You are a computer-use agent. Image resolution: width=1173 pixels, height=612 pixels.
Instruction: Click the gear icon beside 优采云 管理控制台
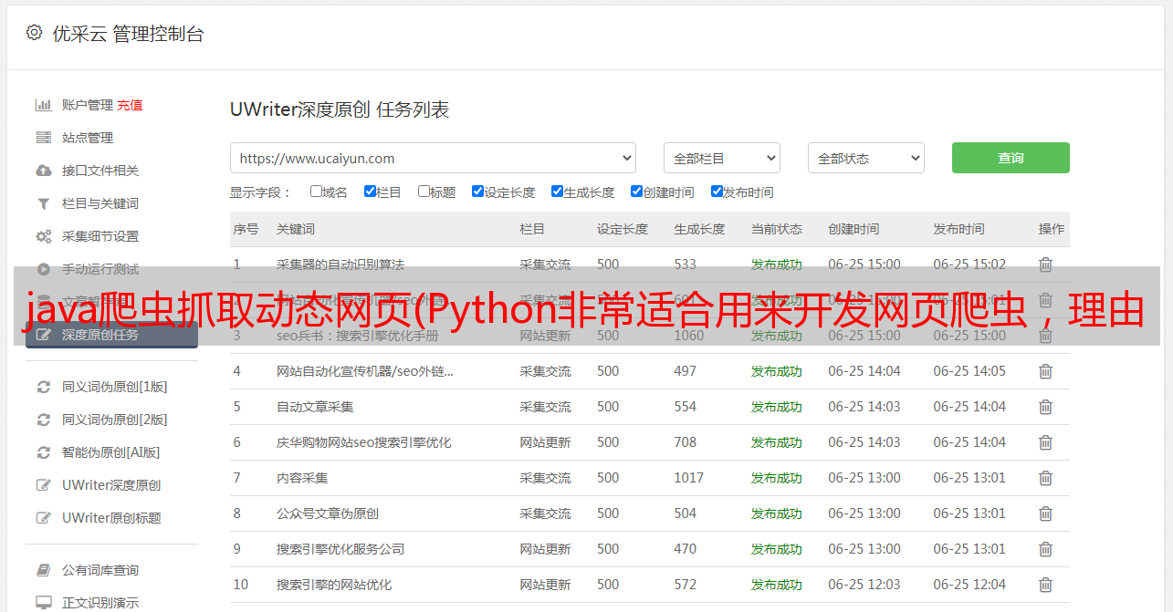click(x=34, y=33)
